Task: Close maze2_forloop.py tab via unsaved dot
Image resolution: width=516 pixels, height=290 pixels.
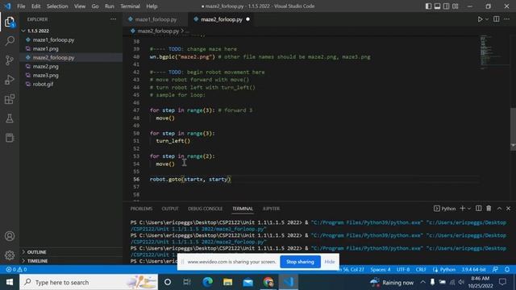Action: click(x=248, y=19)
